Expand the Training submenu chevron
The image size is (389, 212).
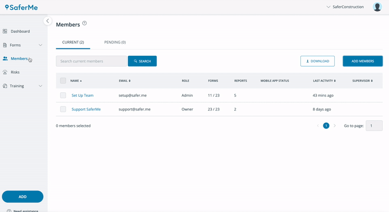pos(41,86)
